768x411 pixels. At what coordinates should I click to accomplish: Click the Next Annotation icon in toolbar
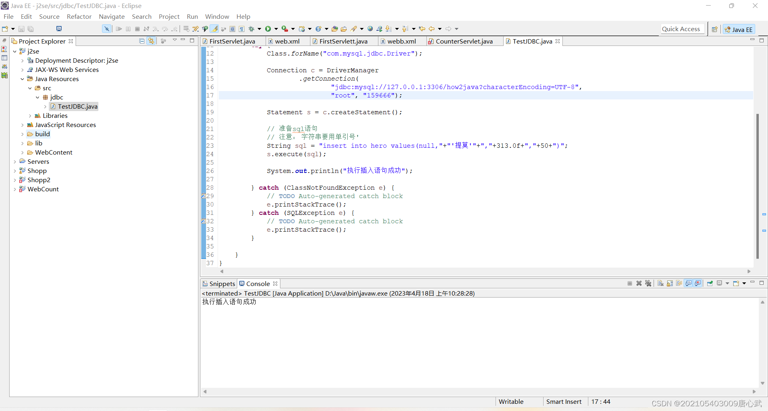pyautogui.click(x=388, y=29)
